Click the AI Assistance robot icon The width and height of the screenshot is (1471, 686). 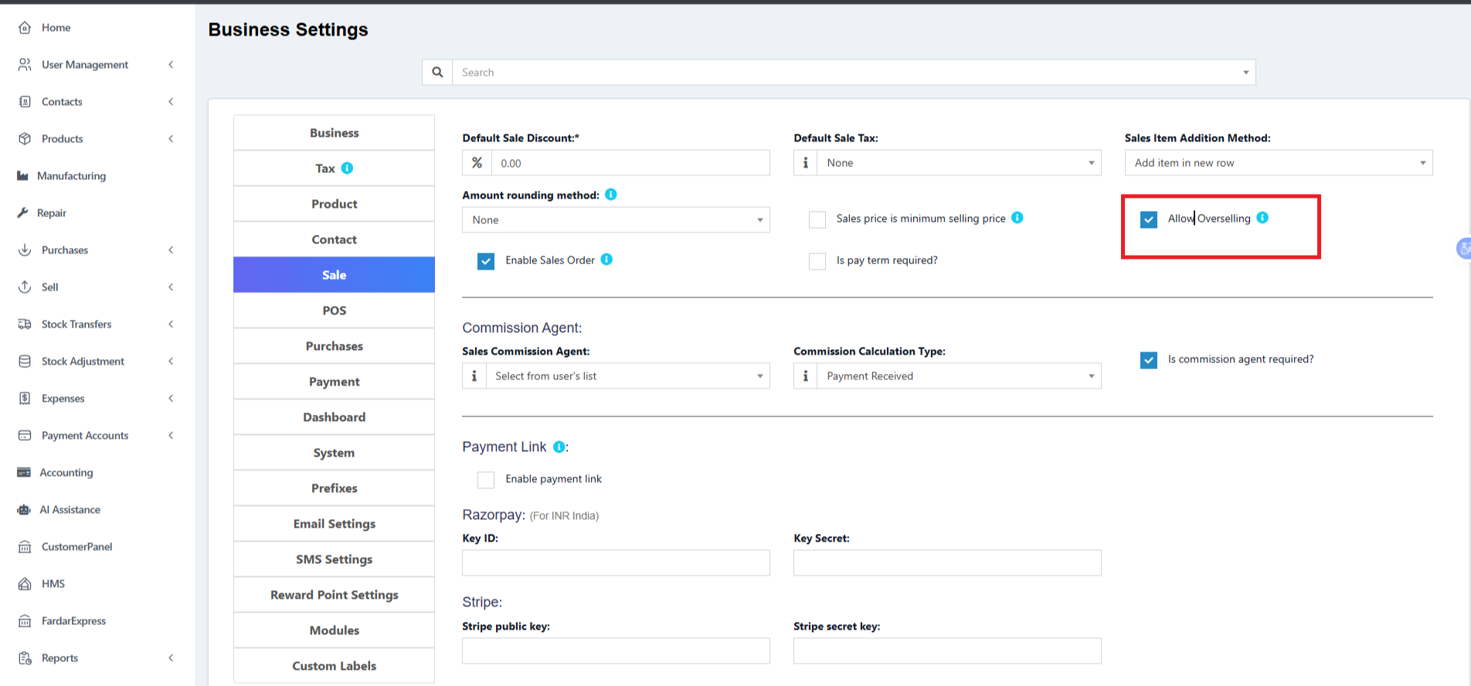(x=24, y=510)
